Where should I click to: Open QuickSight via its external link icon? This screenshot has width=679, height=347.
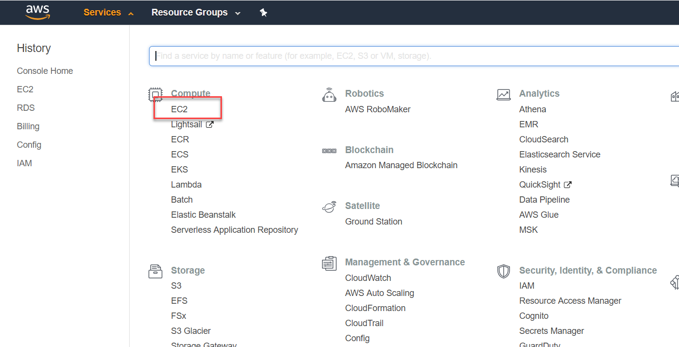point(568,184)
